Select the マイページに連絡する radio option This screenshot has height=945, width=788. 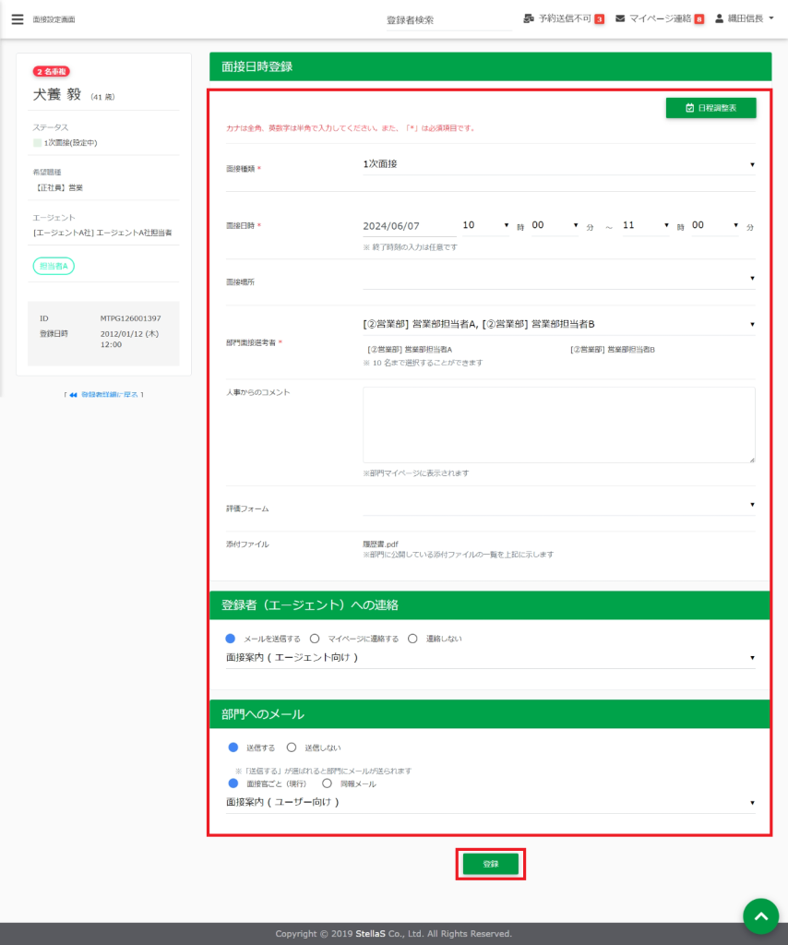pyautogui.click(x=315, y=638)
